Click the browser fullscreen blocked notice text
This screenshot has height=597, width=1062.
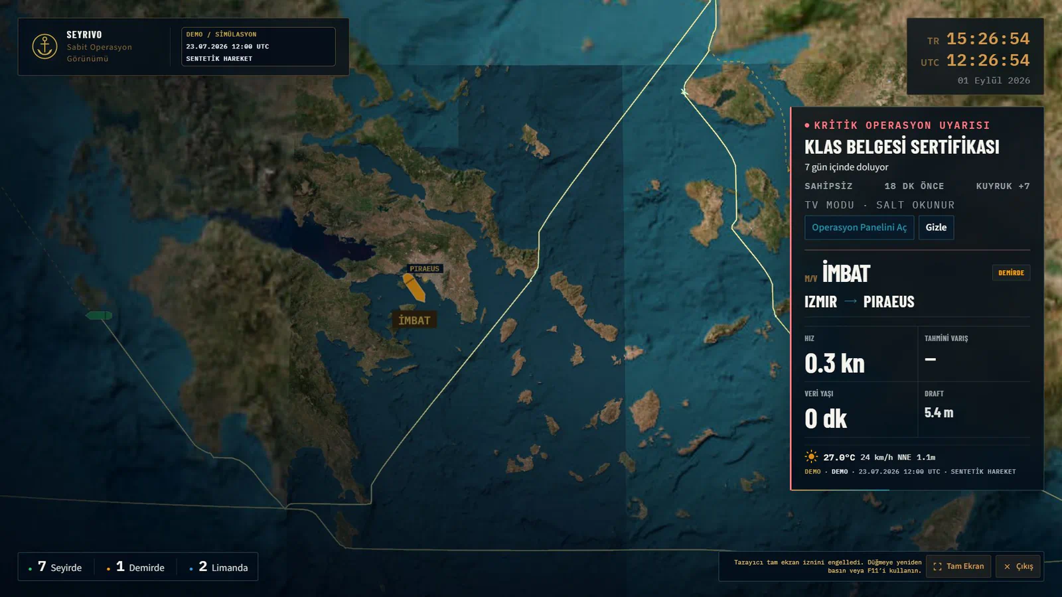pos(827,566)
